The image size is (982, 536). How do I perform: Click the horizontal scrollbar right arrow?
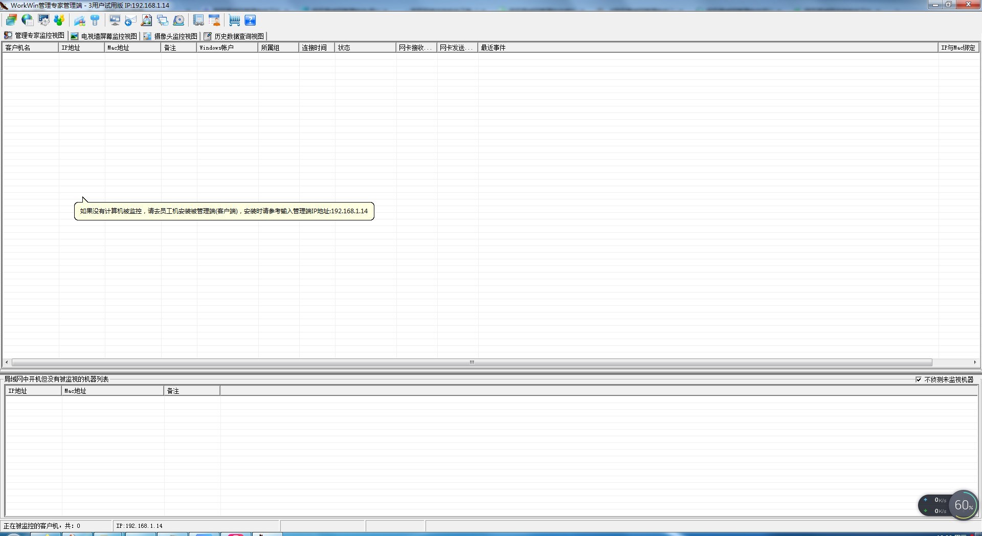(x=975, y=362)
